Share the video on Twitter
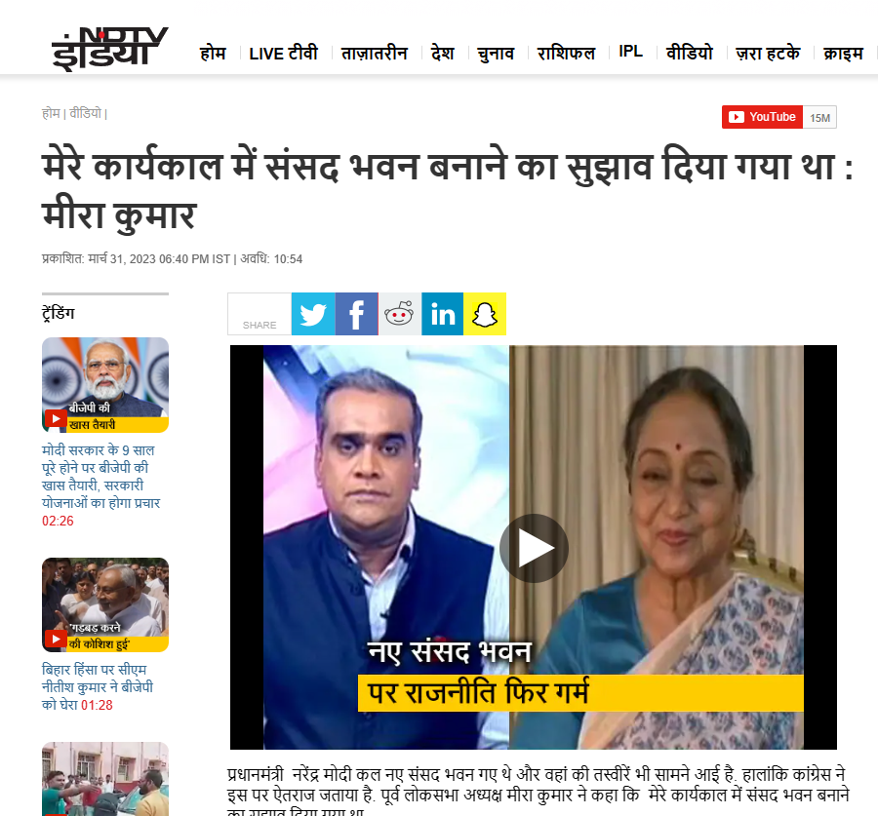 313,314
